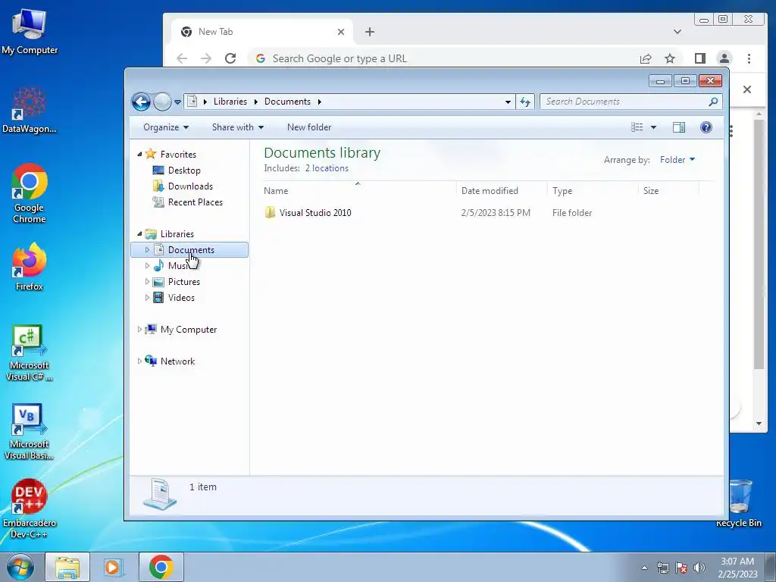The image size is (776, 582).
Task: Select Desktop in Favorites
Action: (184, 171)
